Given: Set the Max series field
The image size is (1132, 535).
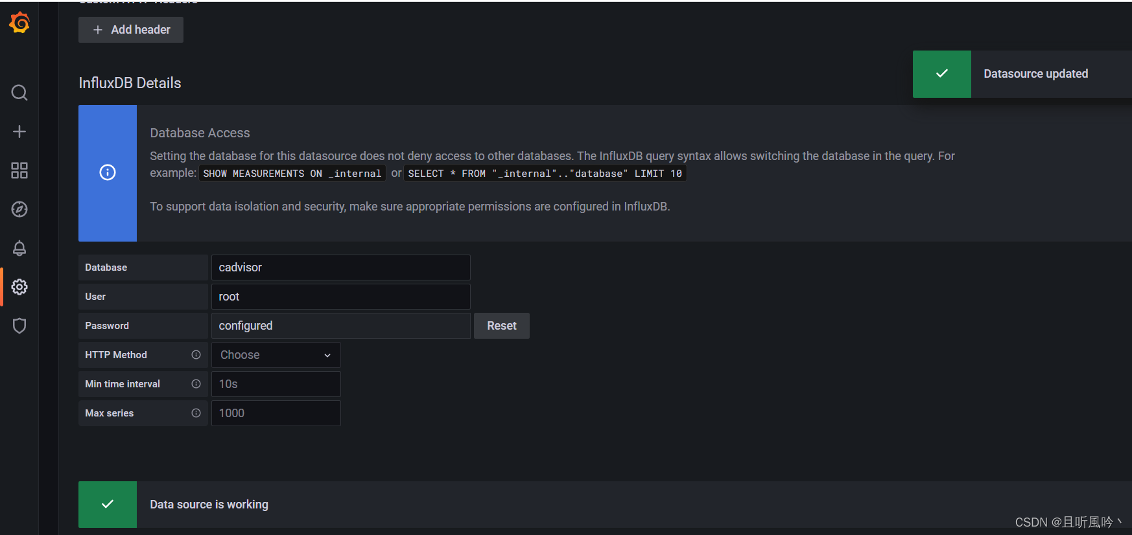Looking at the screenshot, I should 276,413.
